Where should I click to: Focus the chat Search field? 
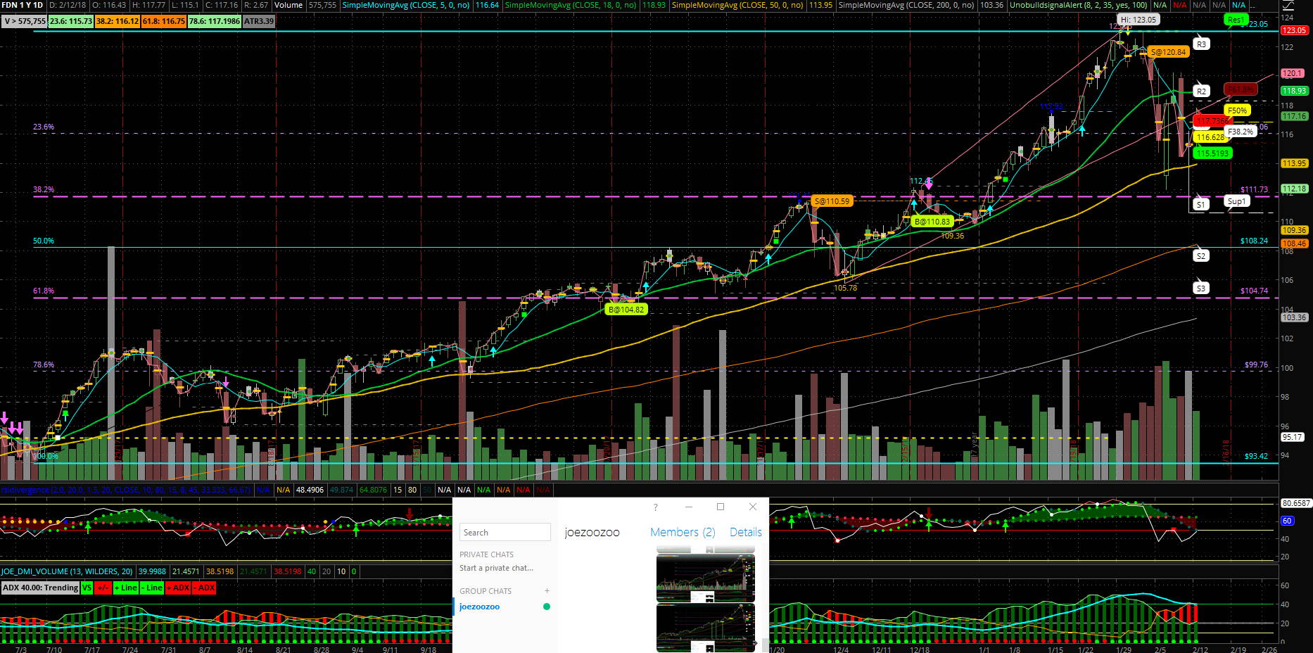coord(505,533)
